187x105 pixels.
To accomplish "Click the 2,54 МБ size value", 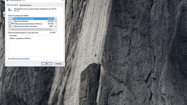I will [x=51, y=21].
